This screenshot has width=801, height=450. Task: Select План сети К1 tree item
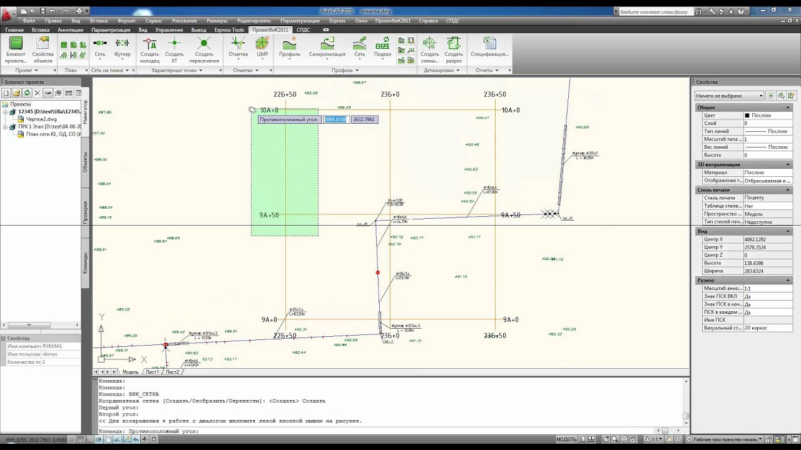[50, 134]
